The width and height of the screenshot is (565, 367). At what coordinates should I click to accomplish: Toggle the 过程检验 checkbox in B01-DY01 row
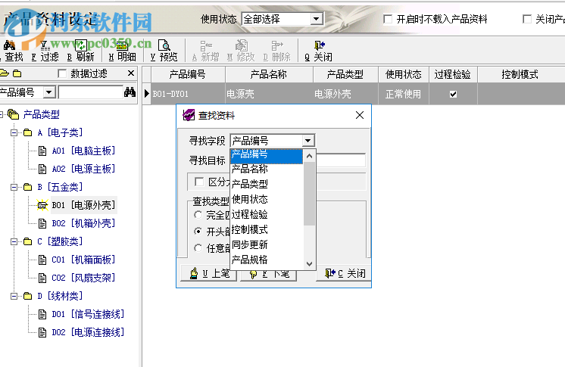point(454,95)
